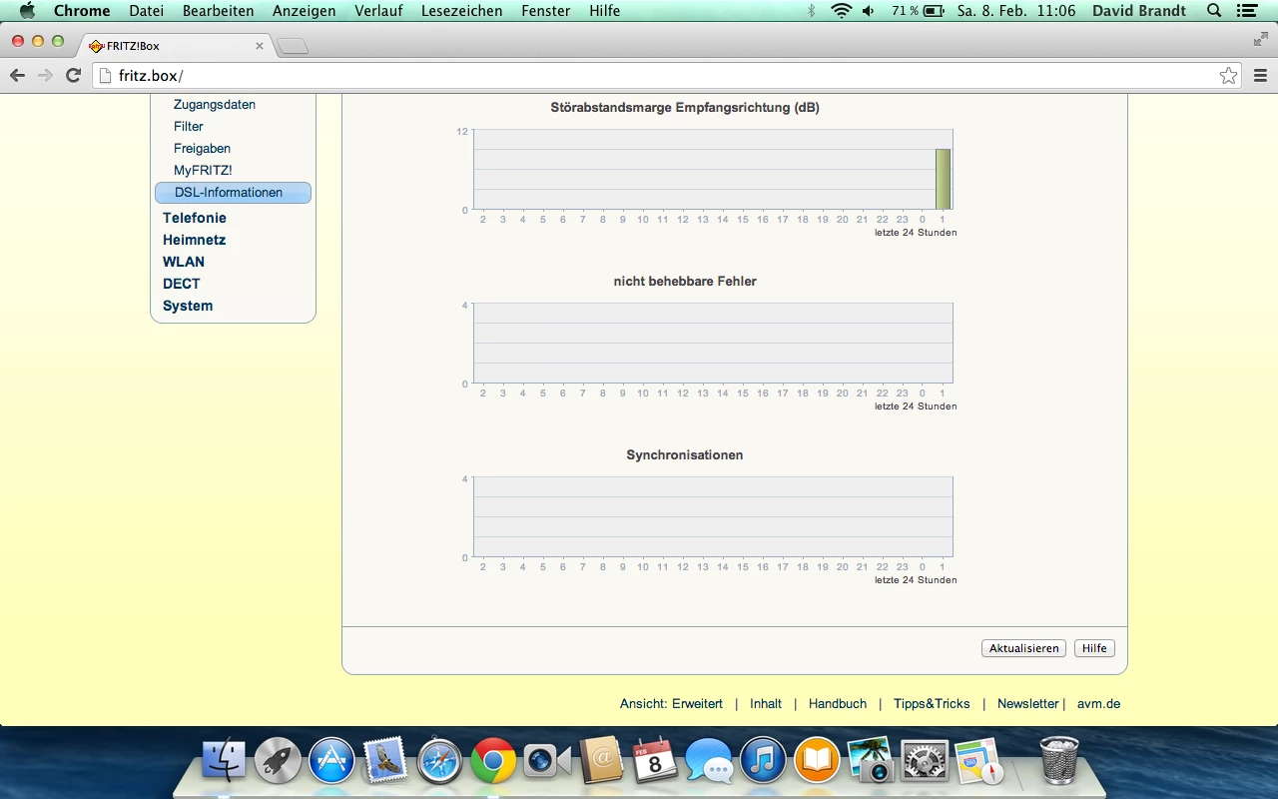Open the Bearbeiten menu
The width and height of the screenshot is (1278, 799).
tap(219, 11)
